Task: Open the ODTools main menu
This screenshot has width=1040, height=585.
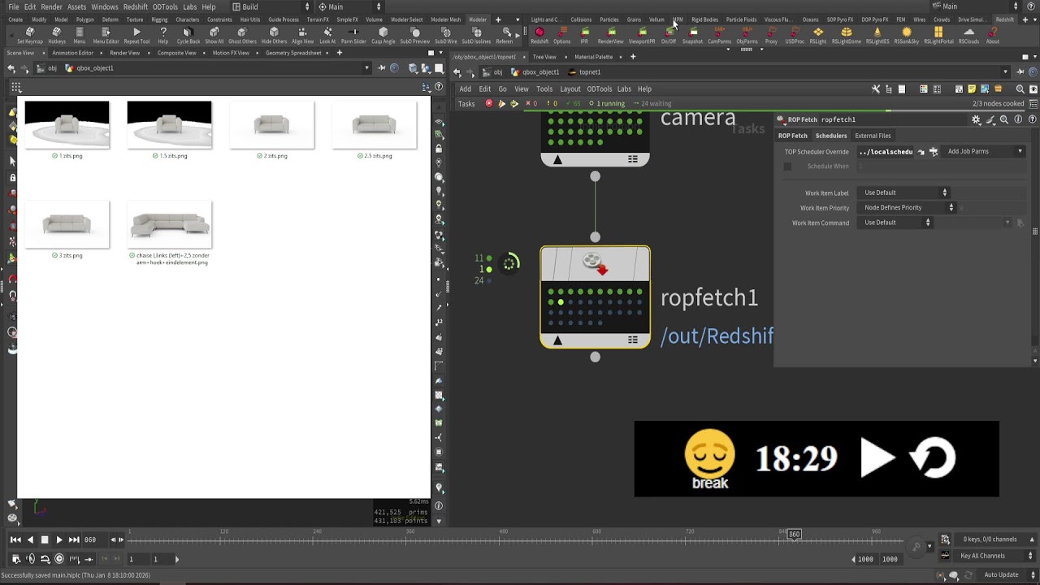Action: point(165,6)
